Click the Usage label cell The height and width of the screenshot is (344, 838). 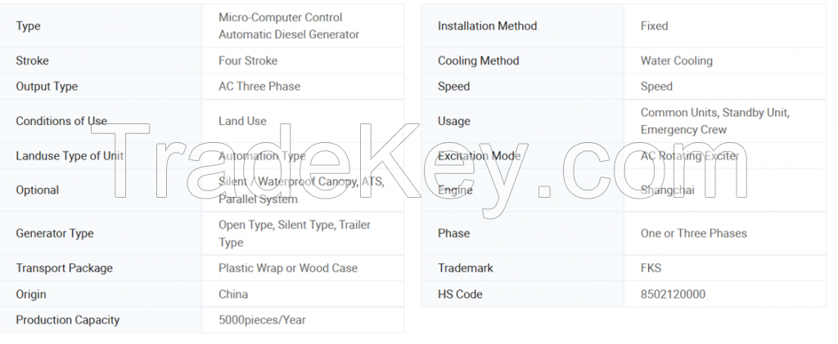pyautogui.click(x=454, y=121)
